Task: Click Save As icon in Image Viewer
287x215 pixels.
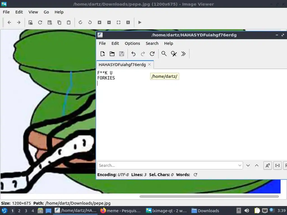Action: [x=50, y=22]
